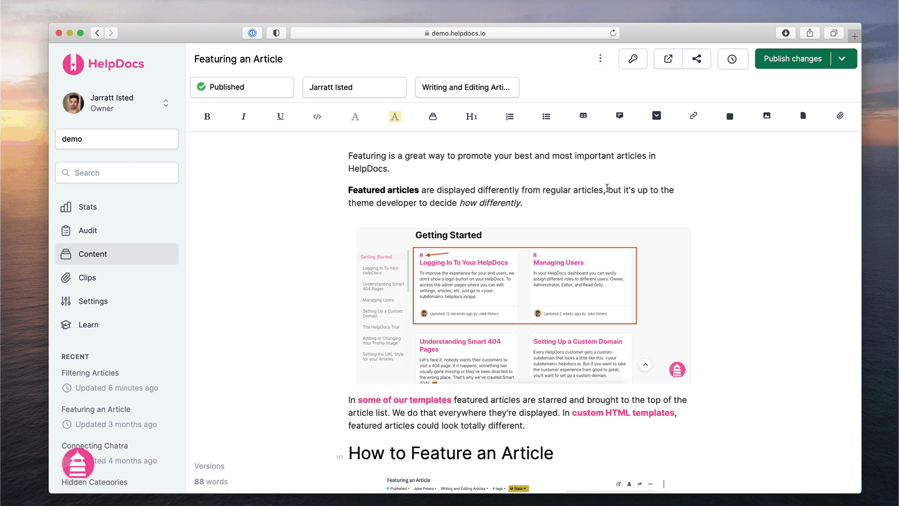Attach a file with the paperclip icon

(840, 116)
